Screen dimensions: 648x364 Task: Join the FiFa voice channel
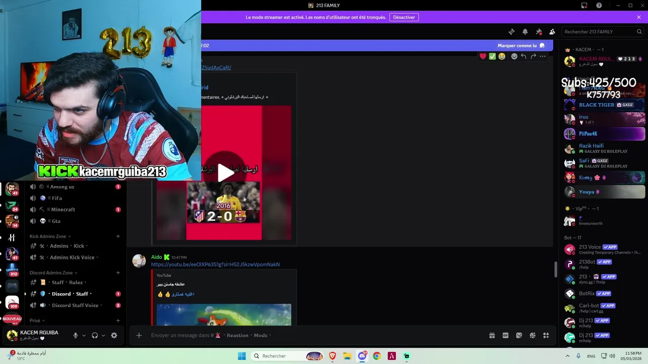[75, 198]
